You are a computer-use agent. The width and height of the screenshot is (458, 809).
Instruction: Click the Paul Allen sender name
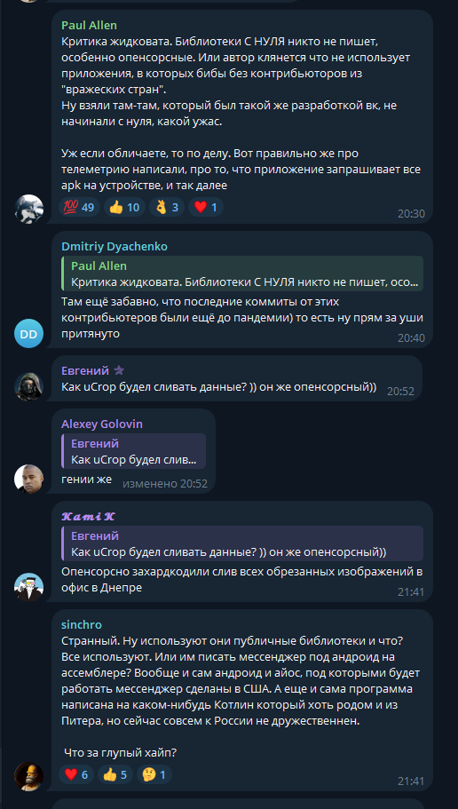coord(90,25)
